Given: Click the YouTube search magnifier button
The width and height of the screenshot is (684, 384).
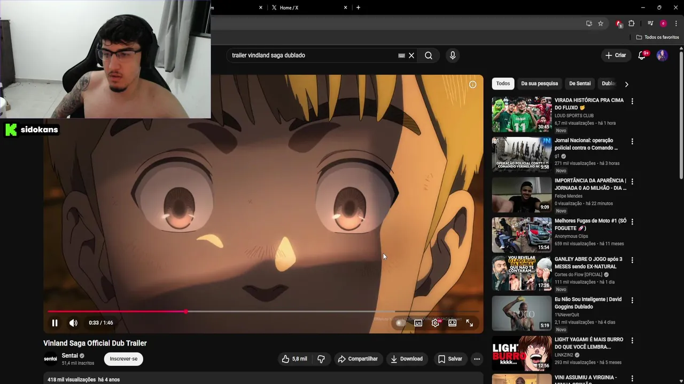Looking at the screenshot, I should click(x=429, y=55).
